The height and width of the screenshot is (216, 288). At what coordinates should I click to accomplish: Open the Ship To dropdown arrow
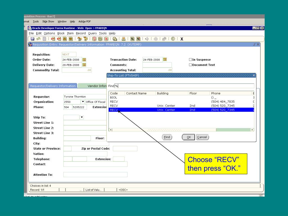(x=82, y=117)
